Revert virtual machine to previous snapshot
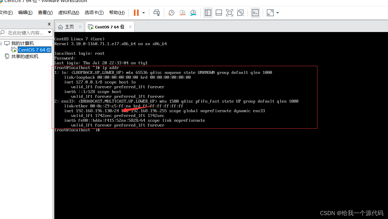The height and width of the screenshot is (219, 388). [x=182, y=13]
